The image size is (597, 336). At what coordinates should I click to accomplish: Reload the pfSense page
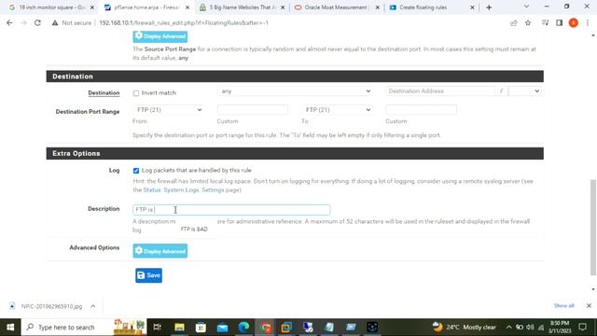(37, 22)
